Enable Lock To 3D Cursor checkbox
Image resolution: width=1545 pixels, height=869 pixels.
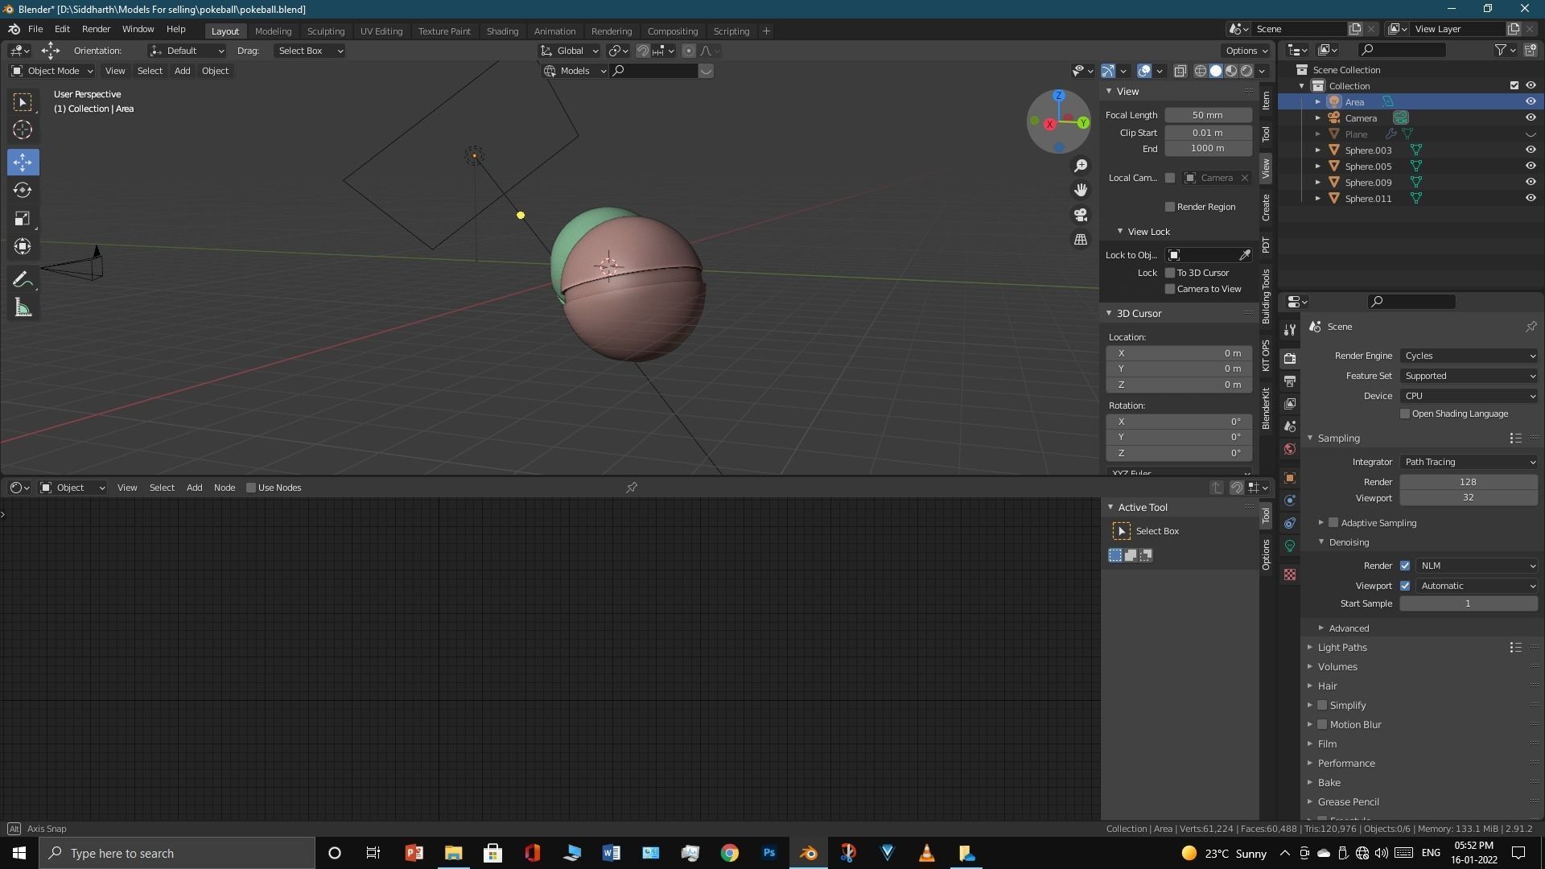coord(1170,273)
